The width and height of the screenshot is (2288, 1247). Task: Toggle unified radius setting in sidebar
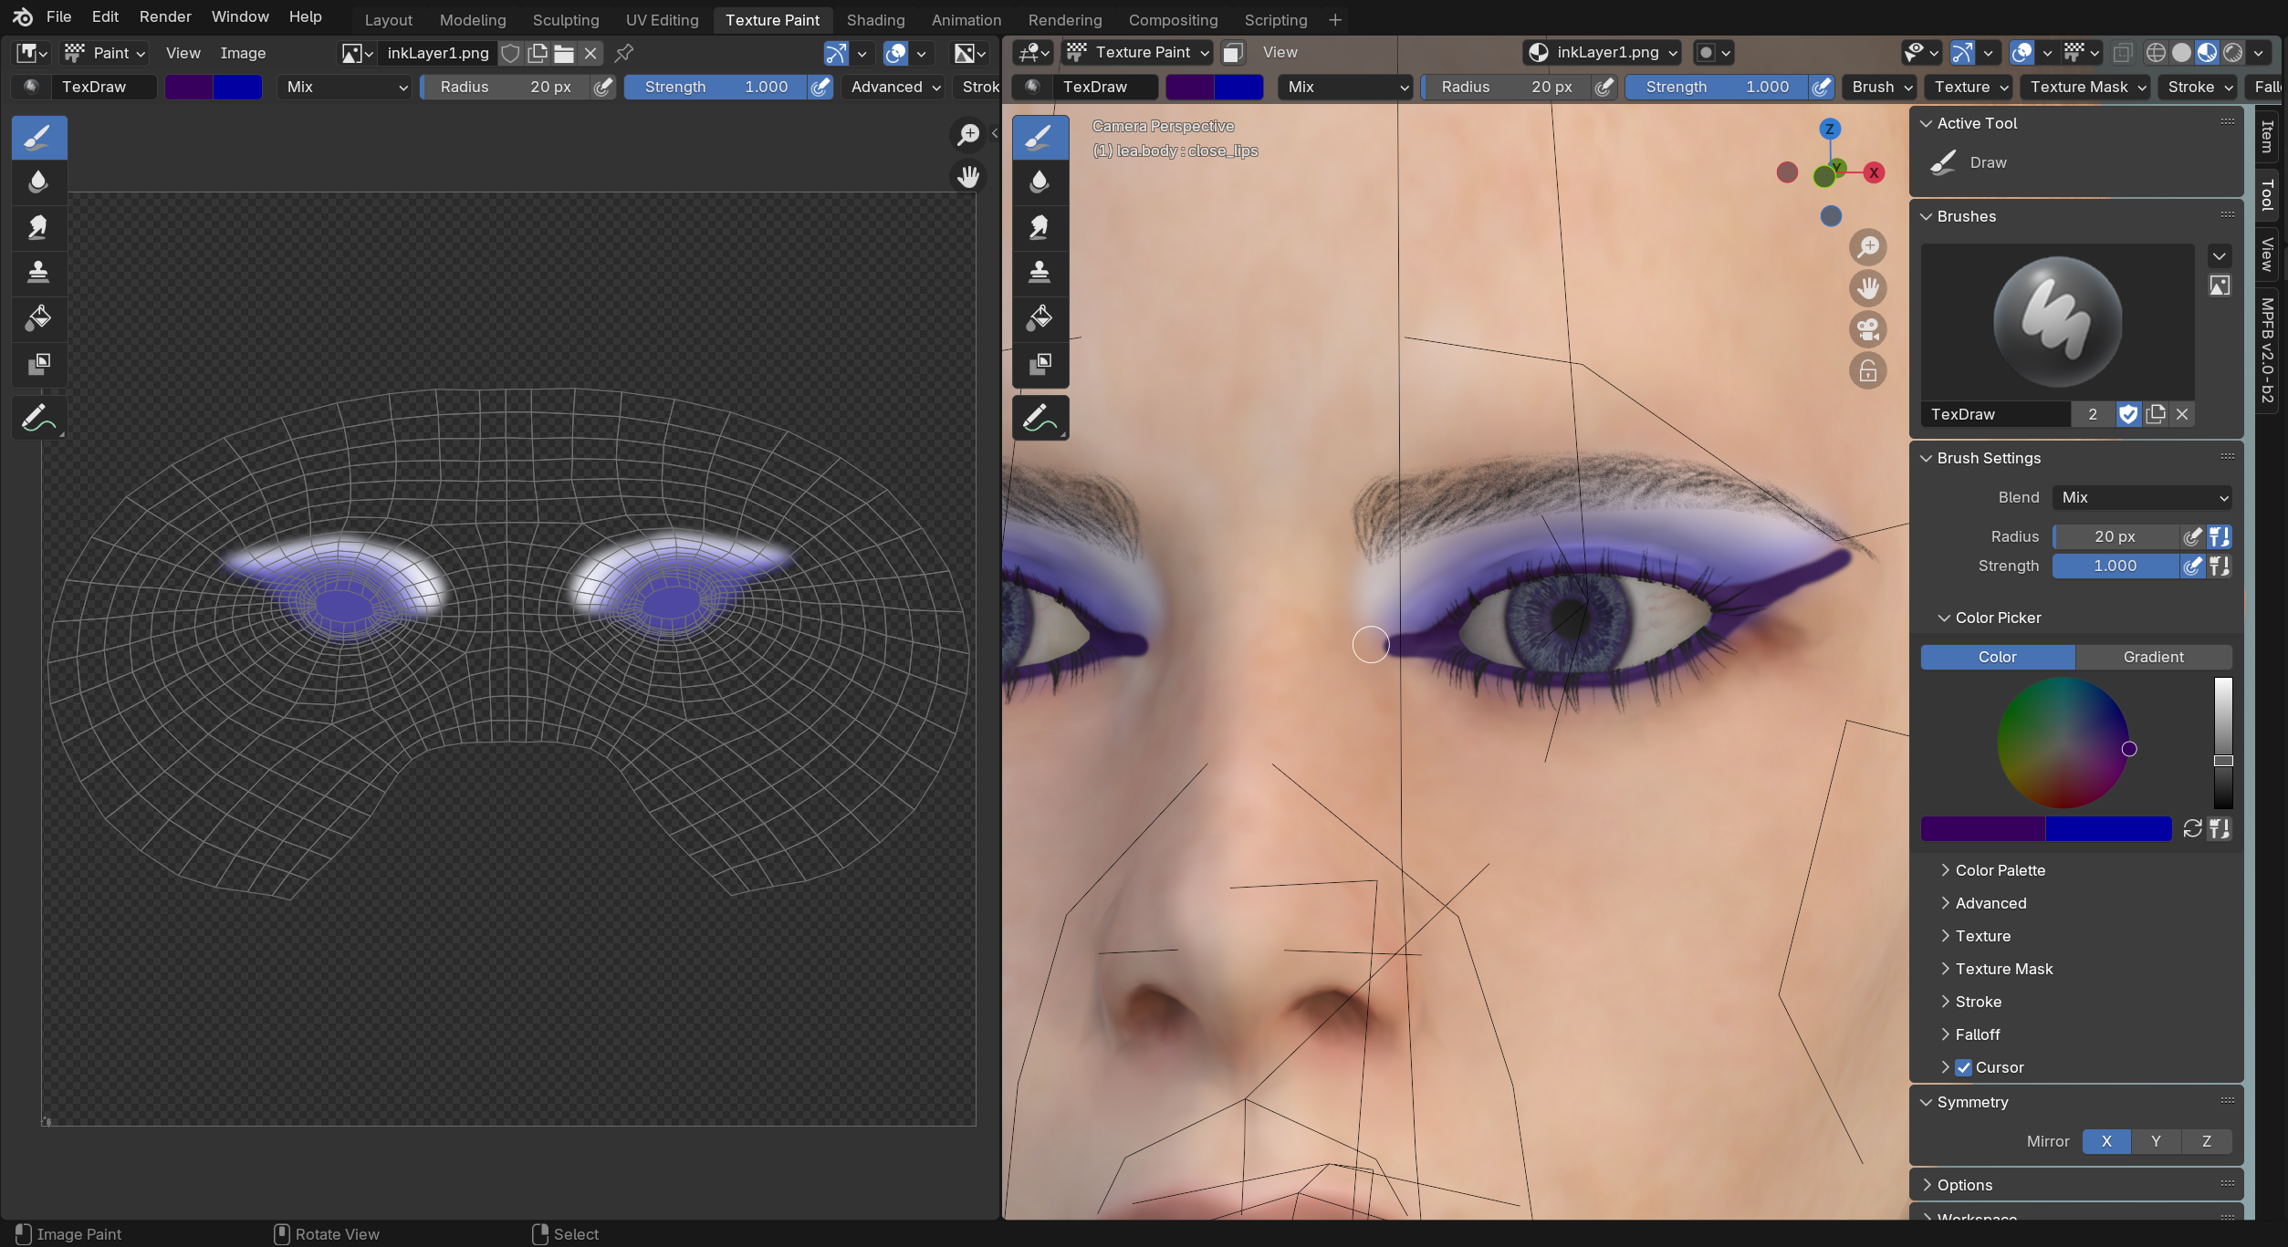point(2220,536)
